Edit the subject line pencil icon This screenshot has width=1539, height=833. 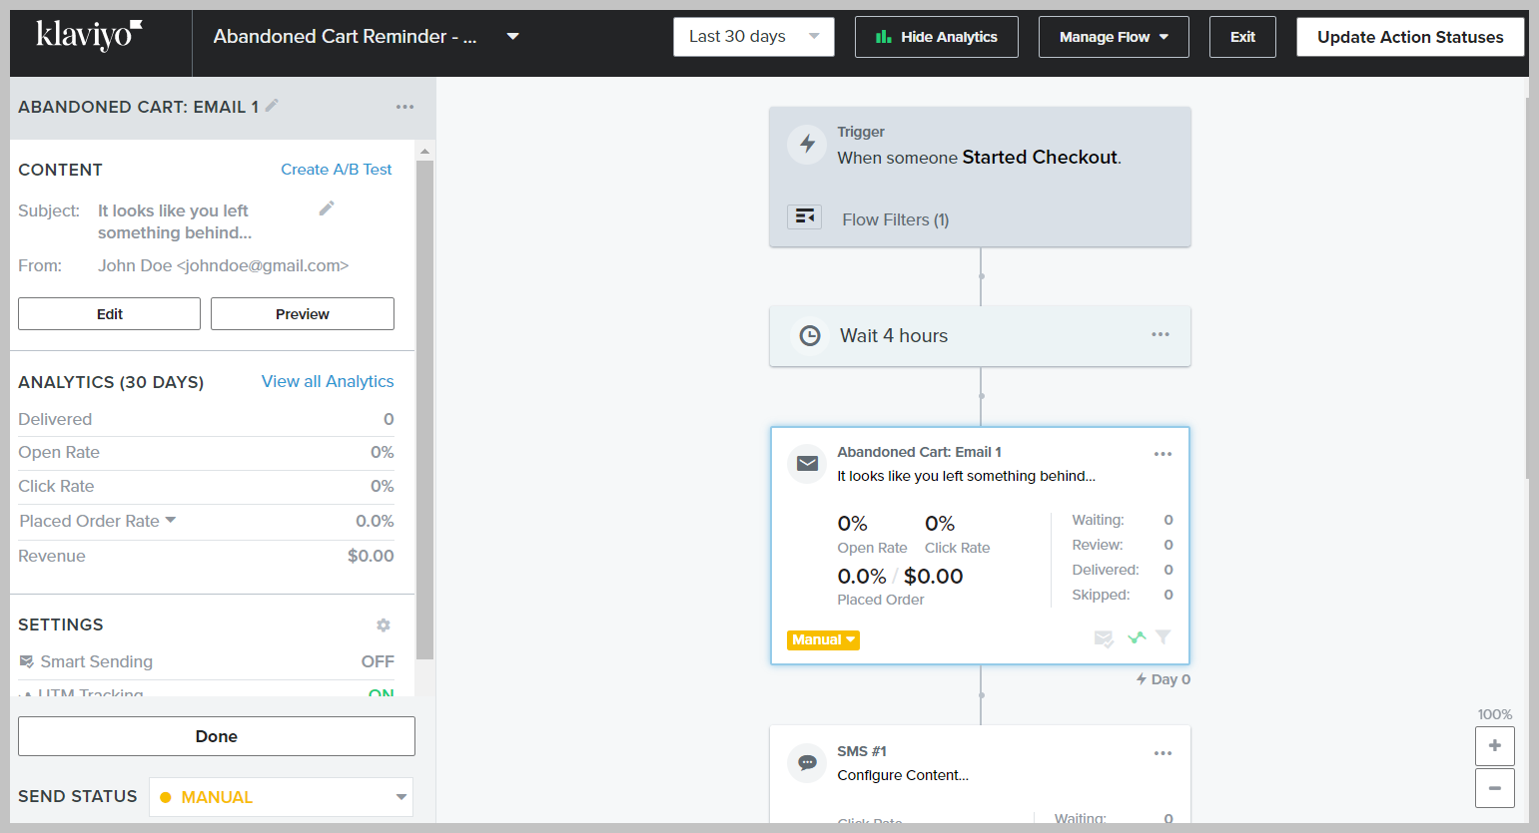pyautogui.click(x=327, y=208)
